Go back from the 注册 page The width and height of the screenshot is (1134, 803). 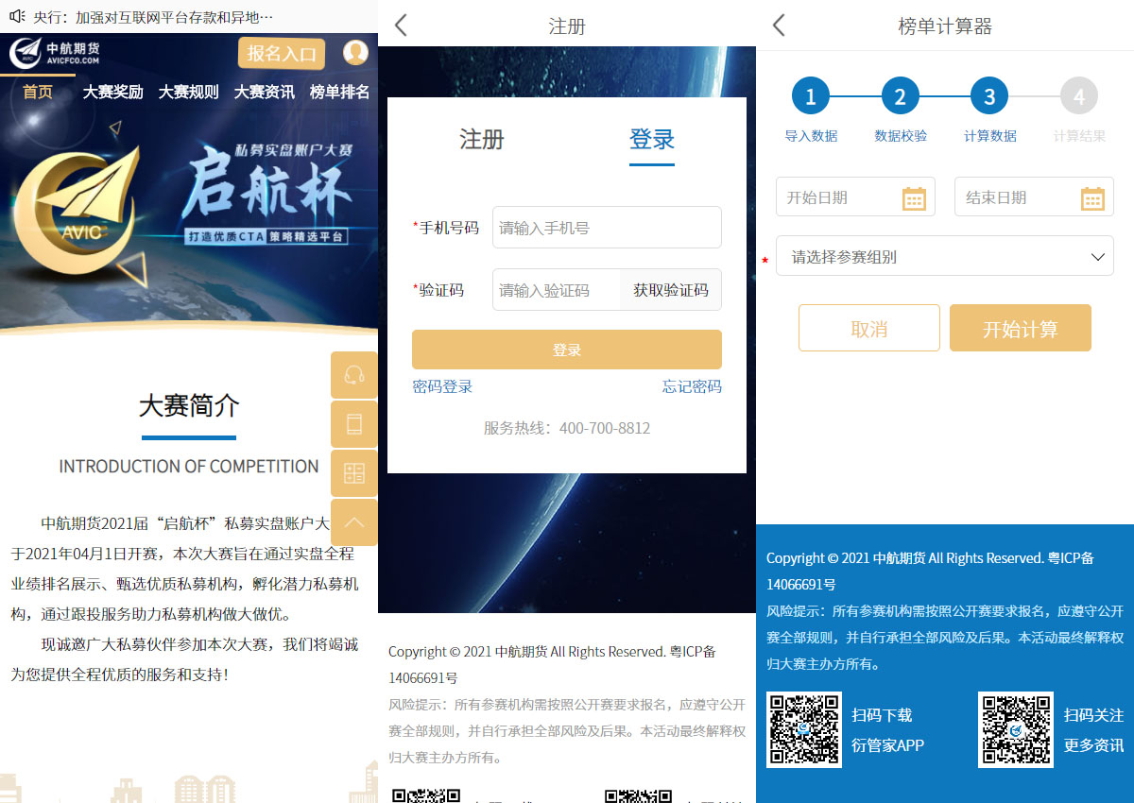pos(401,26)
